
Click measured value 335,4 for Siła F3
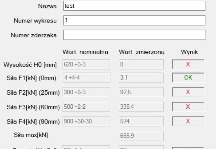click(141, 107)
